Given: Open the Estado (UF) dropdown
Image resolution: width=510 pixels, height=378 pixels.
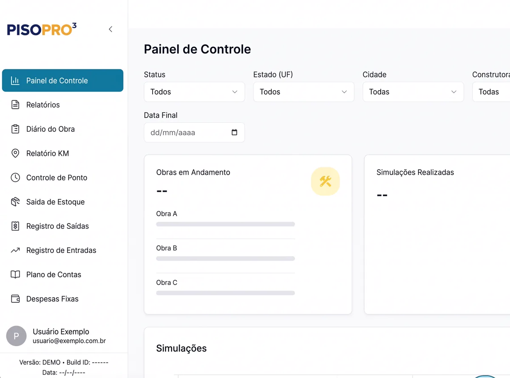Looking at the screenshot, I should 303,92.
